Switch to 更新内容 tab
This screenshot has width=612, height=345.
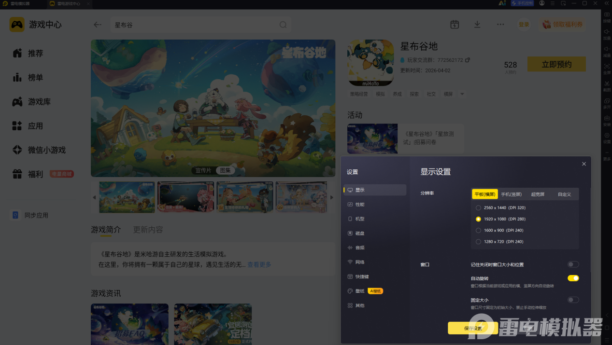coord(148,230)
